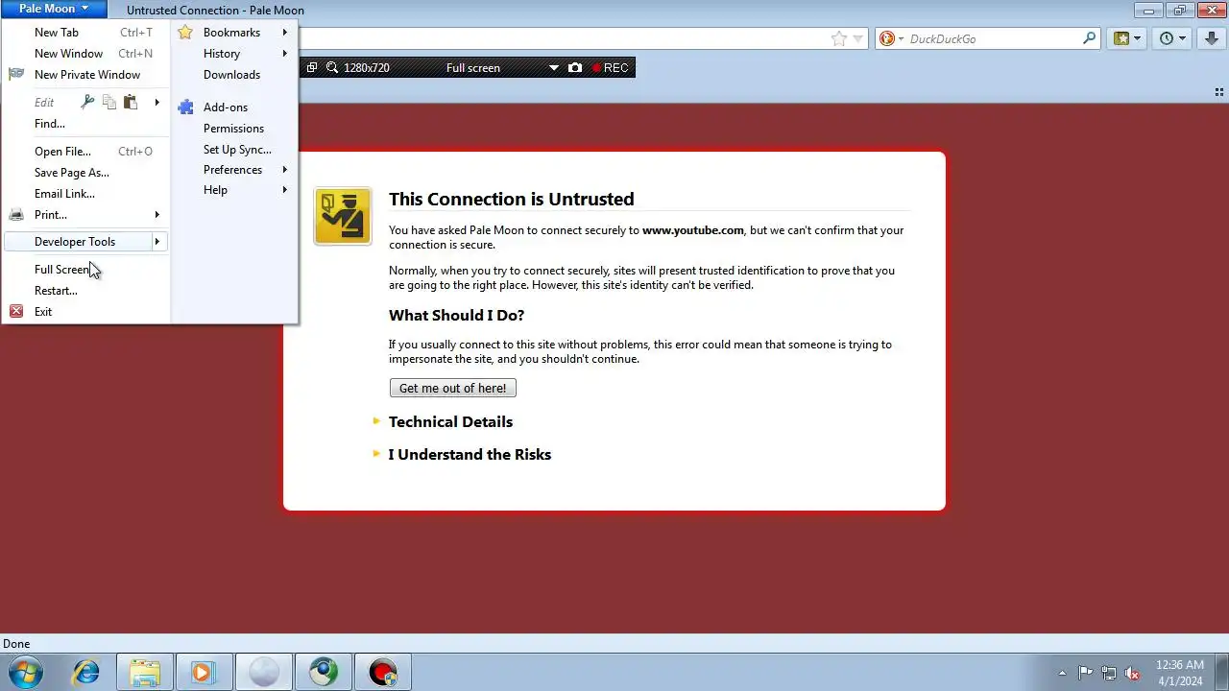Select Set Up Sync... option
Image resolution: width=1229 pixels, height=691 pixels.
tap(234, 150)
